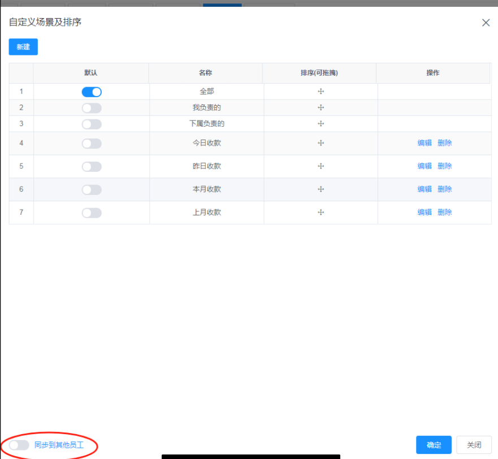Viewport: 498px width, 459px height.
Task: Click the drag handle for 下属负责的 row
Action: [x=321, y=123]
